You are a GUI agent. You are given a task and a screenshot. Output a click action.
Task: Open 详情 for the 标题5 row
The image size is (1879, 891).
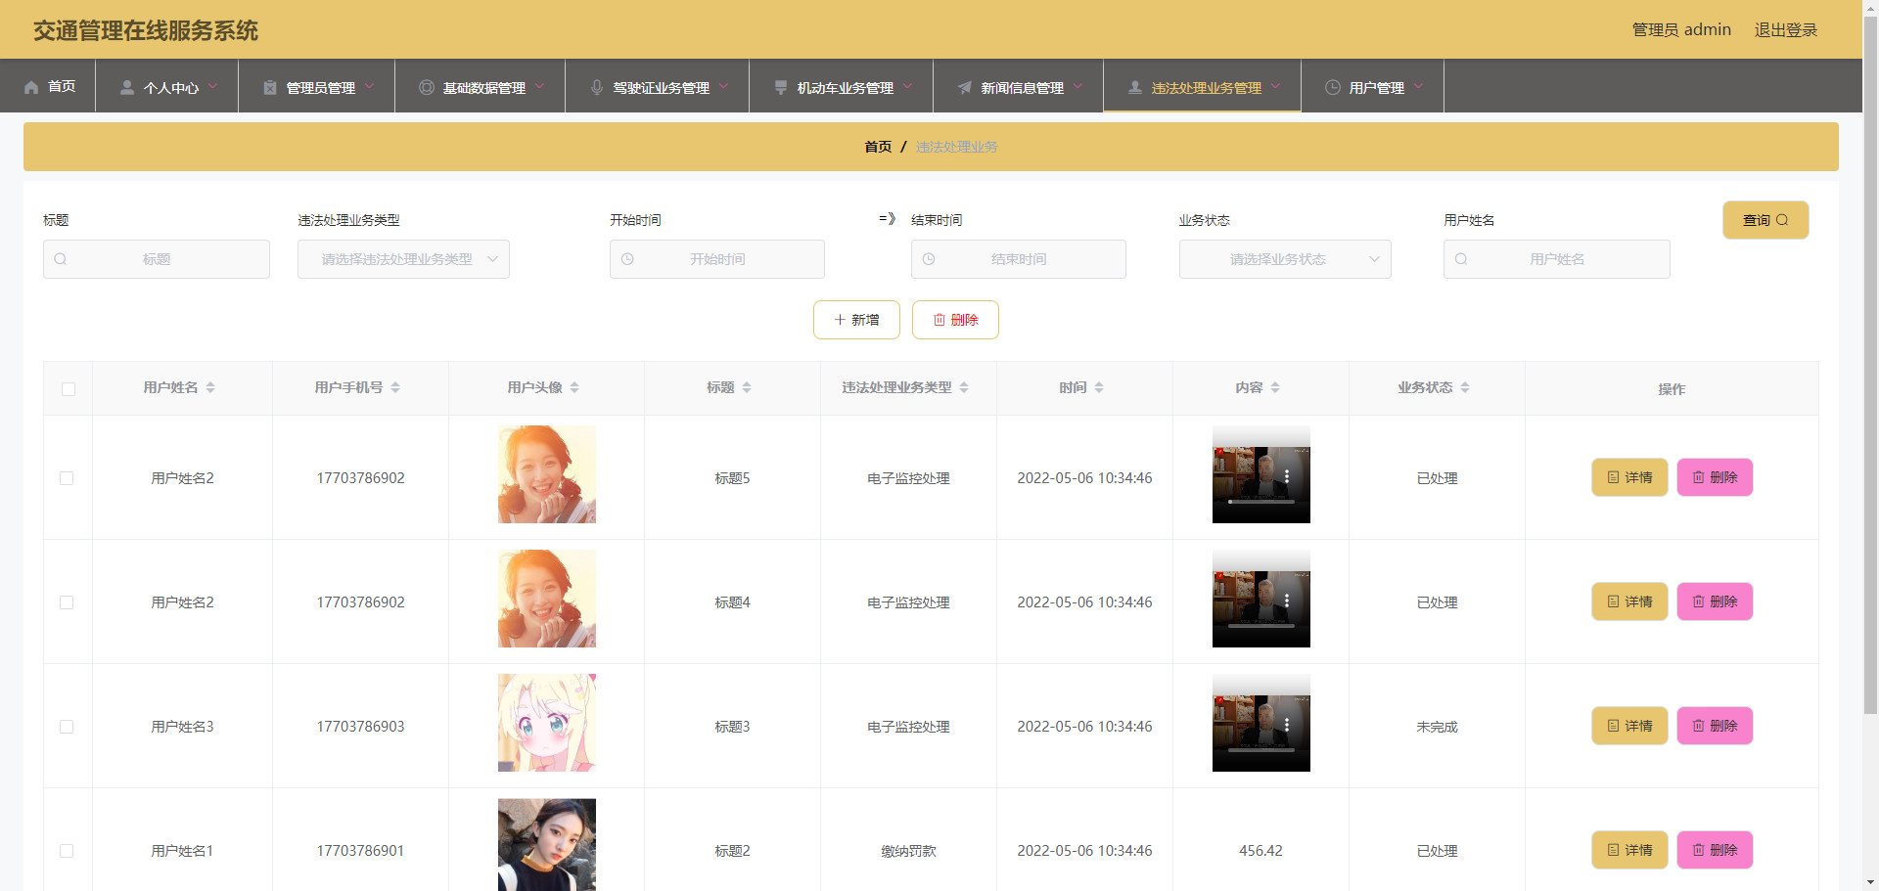(1629, 477)
